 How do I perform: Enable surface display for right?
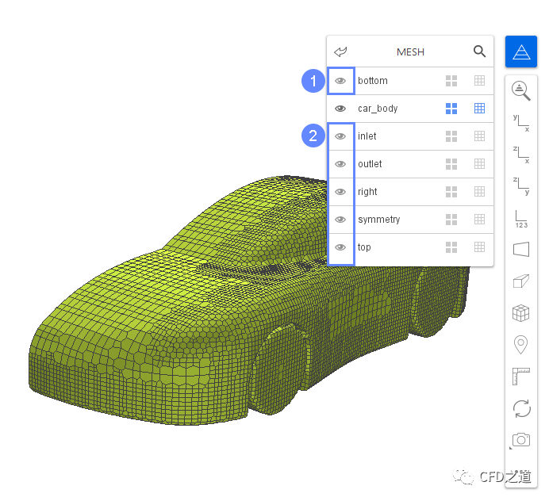tap(451, 192)
